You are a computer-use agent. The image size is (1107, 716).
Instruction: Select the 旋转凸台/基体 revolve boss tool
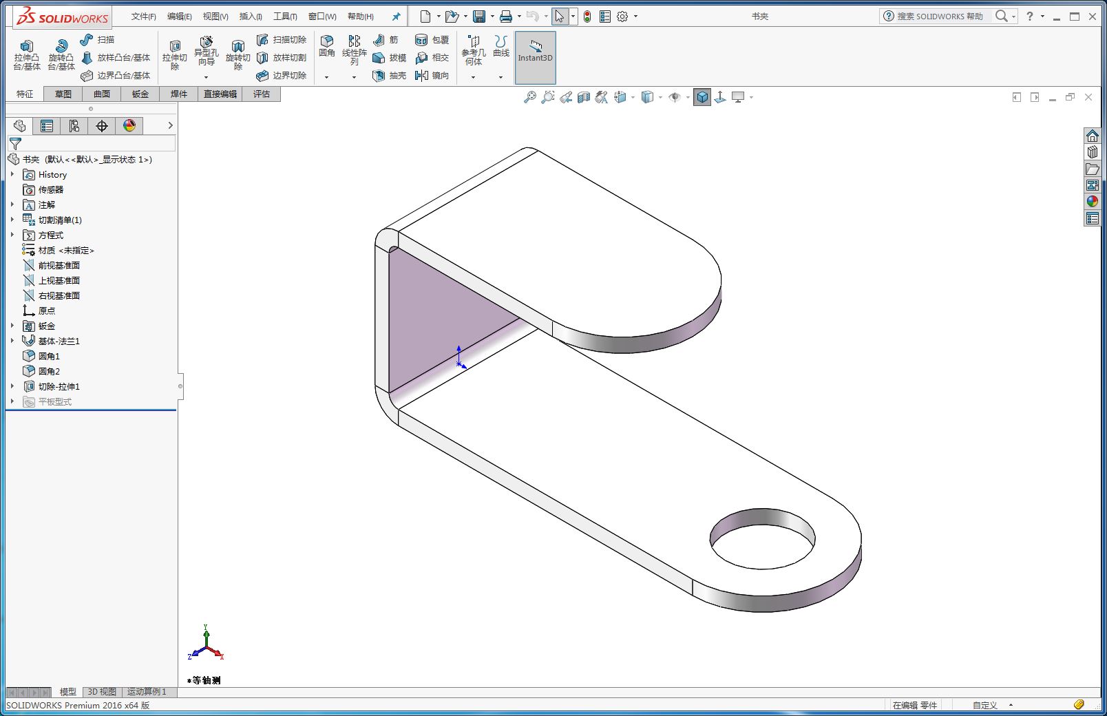click(61, 54)
